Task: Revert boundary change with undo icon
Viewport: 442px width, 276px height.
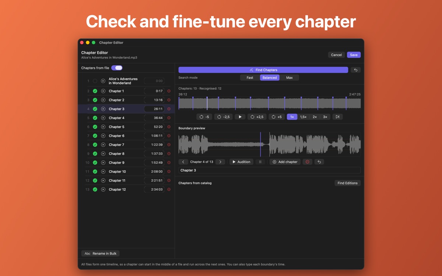Action: tap(319, 162)
